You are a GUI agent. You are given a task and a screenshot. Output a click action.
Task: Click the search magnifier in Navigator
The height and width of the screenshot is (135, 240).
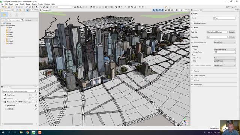[x=22, y=20]
